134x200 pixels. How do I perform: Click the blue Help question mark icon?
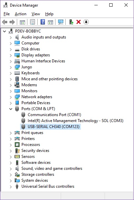coord(43,22)
